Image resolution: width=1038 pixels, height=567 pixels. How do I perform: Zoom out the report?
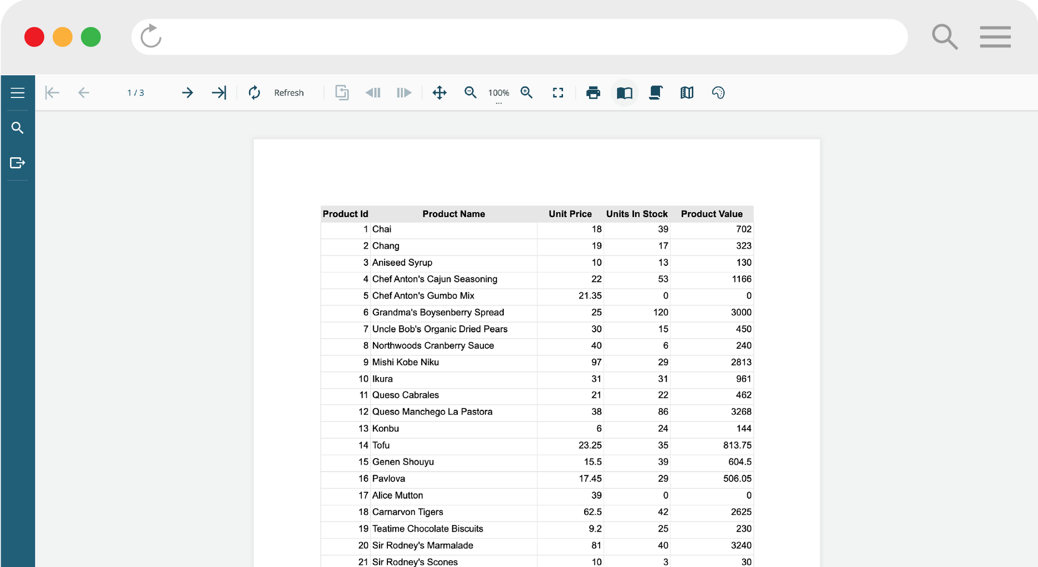tap(471, 92)
